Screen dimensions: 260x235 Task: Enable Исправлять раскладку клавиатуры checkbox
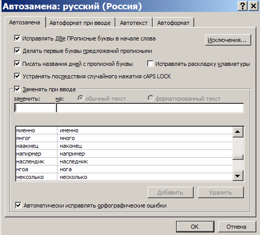150,64
